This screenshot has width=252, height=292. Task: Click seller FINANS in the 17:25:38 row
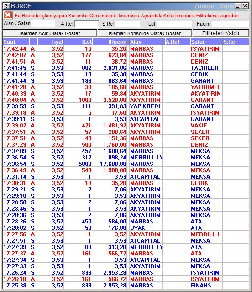[201, 285]
